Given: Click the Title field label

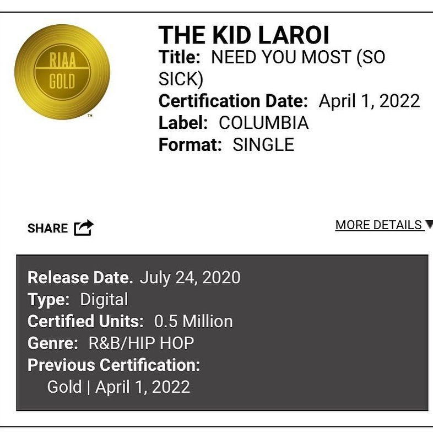Looking at the screenshot, I should pos(179,57).
